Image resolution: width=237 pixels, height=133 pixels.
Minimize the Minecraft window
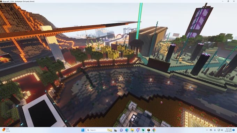(223, 1)
